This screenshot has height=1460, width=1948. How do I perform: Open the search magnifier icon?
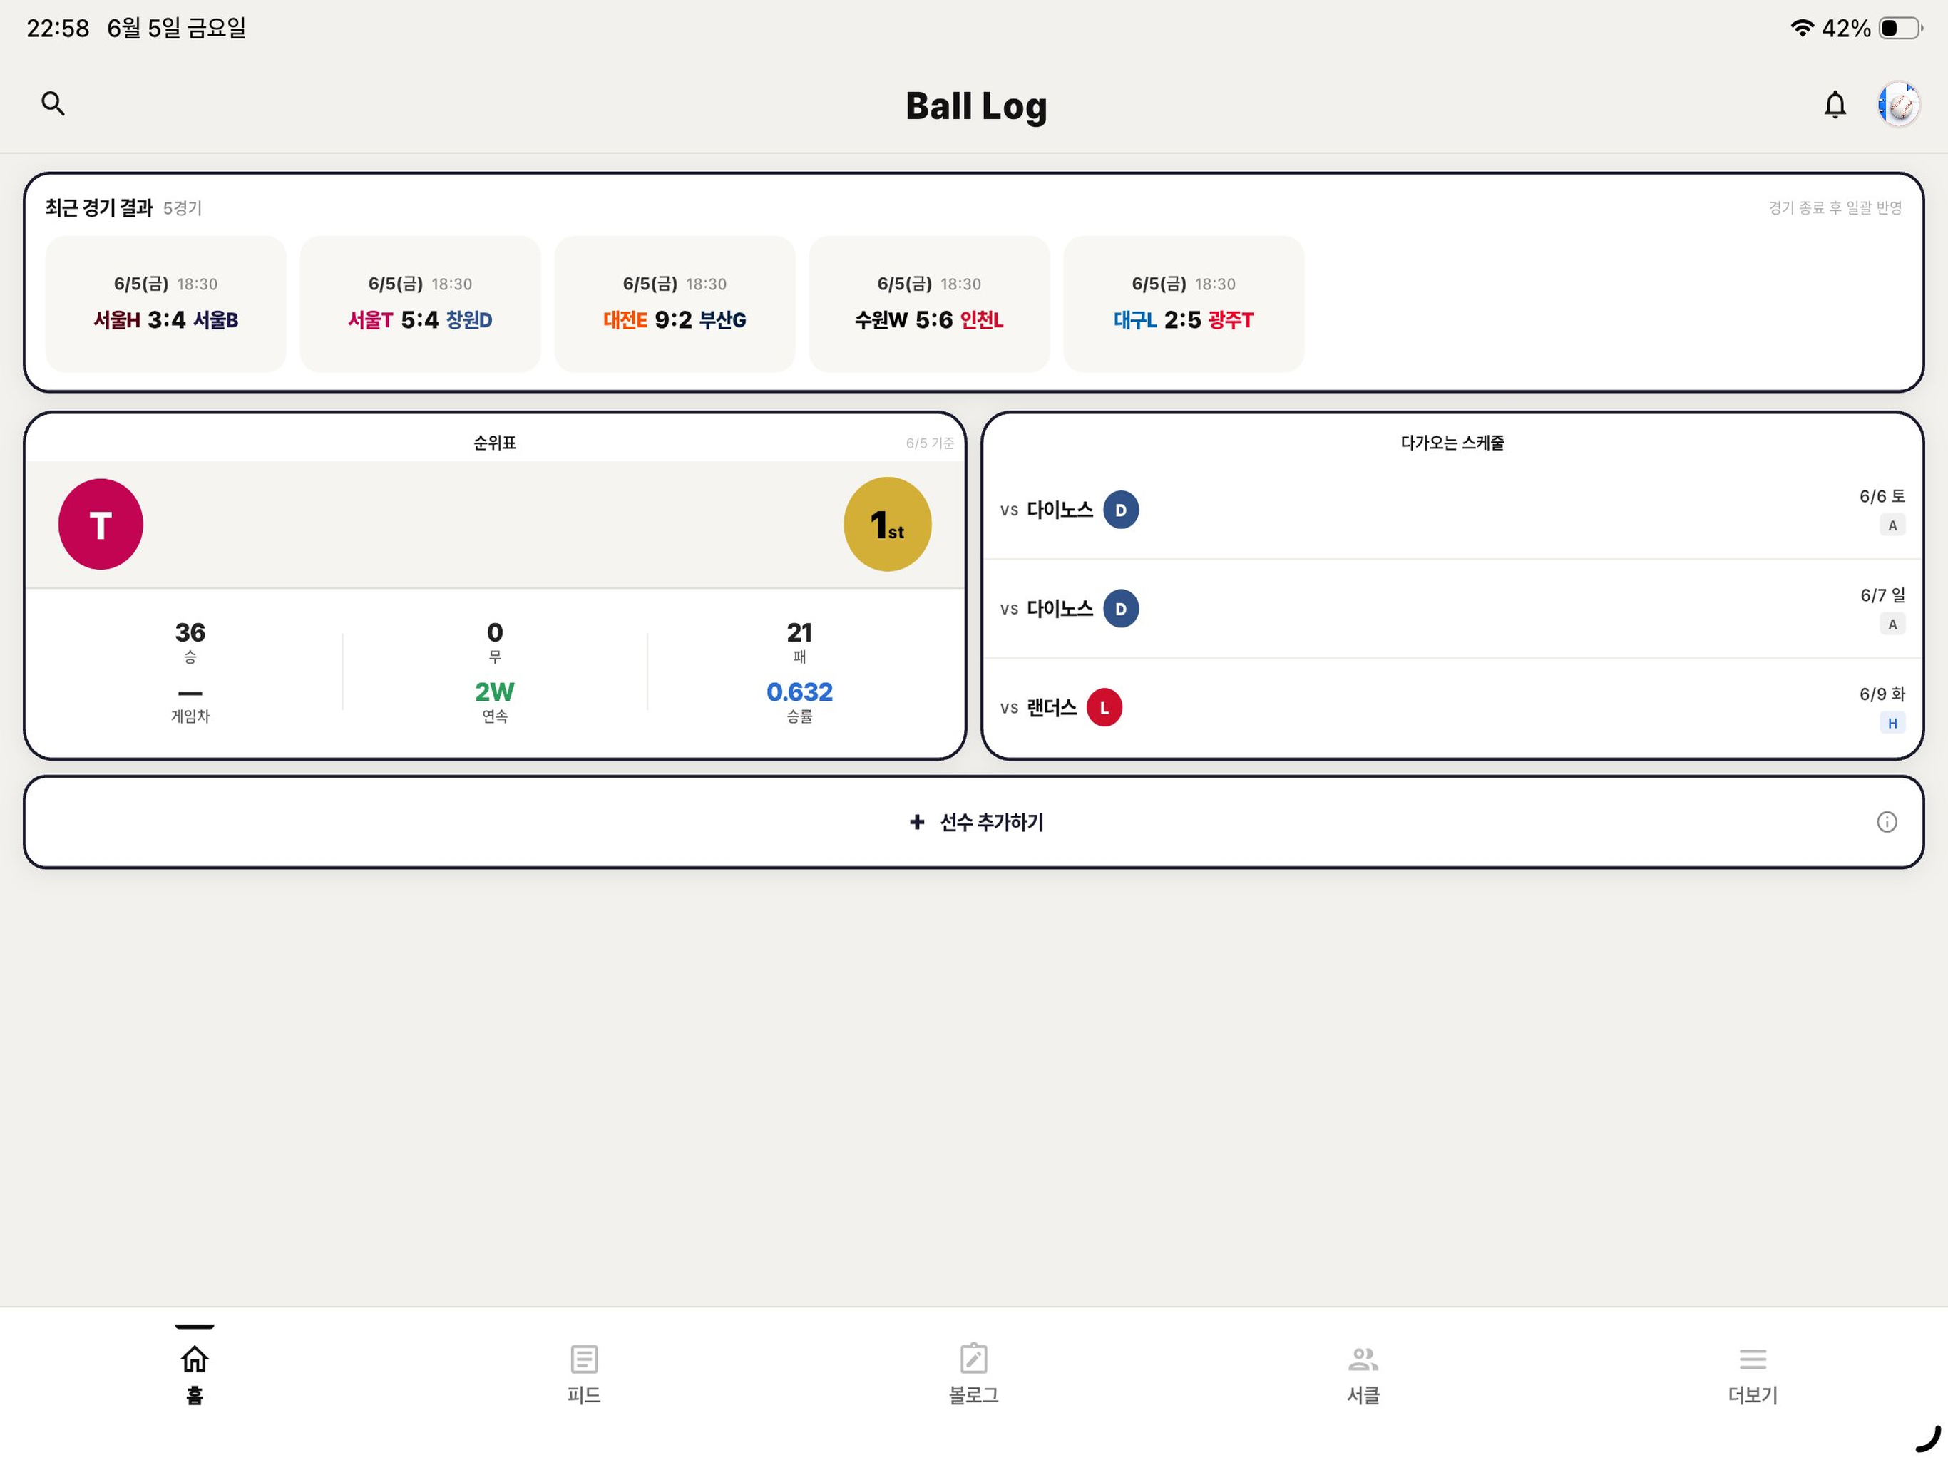pyautogui.click(x=53, y=104)
